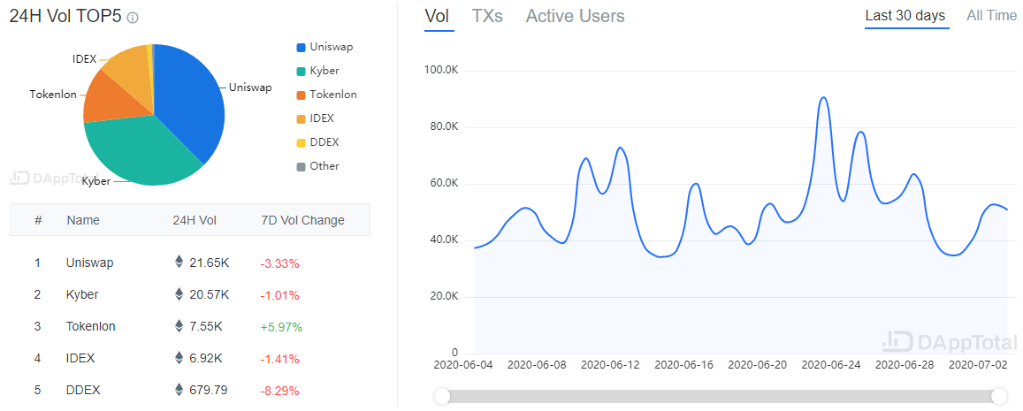
Task: Click the 7D Vol Change column header
Action: [302, 220]
